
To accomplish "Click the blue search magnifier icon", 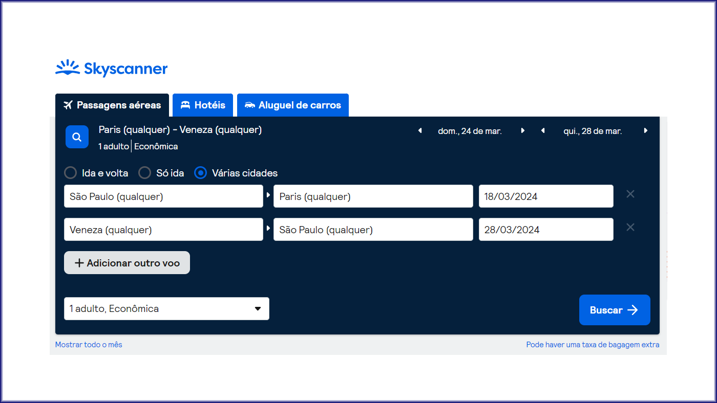I will pos(77,137).
